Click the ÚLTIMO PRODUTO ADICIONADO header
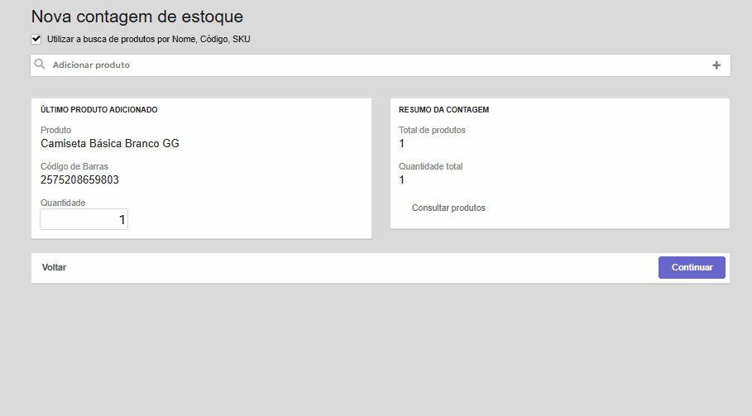 point(98,110)
